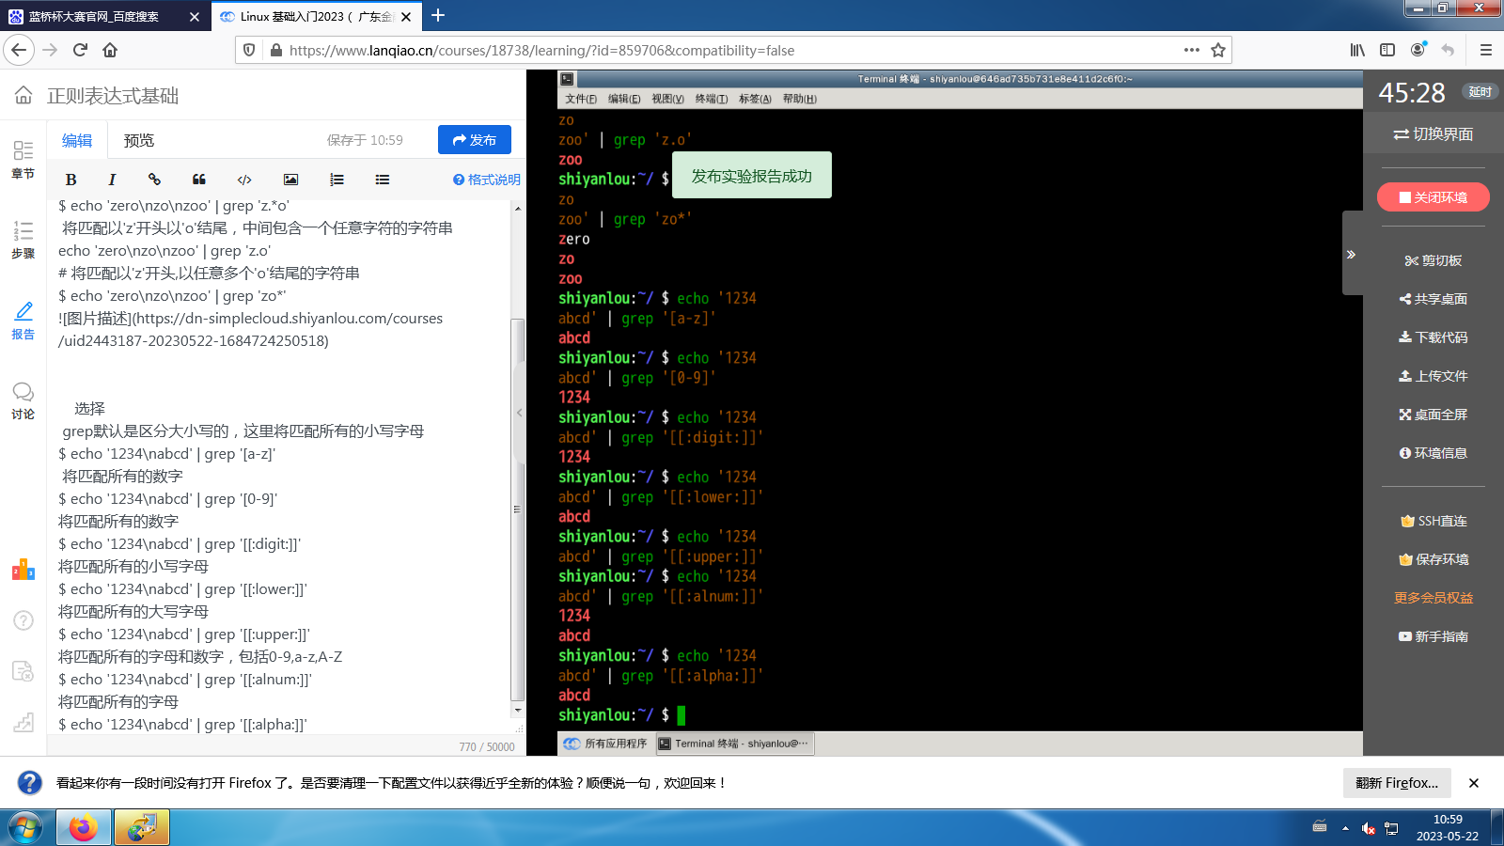
Task: Insert an image using the picture icon
Action: click(290, 180)
